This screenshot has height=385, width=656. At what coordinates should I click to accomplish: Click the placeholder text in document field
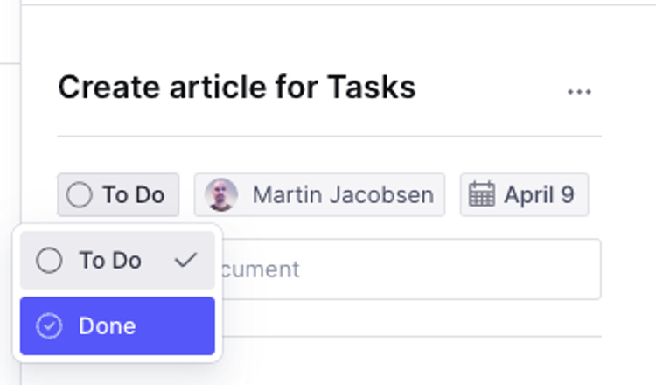(261, 269)
